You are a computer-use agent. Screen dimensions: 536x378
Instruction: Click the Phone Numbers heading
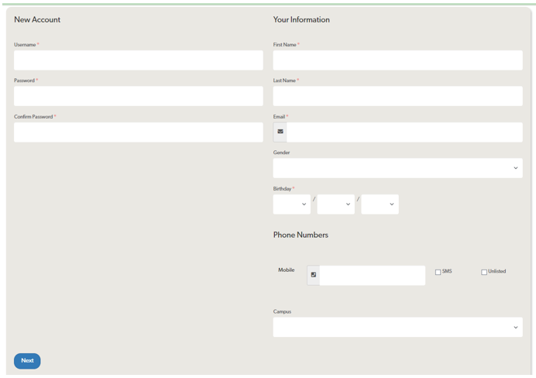[301, 235]
